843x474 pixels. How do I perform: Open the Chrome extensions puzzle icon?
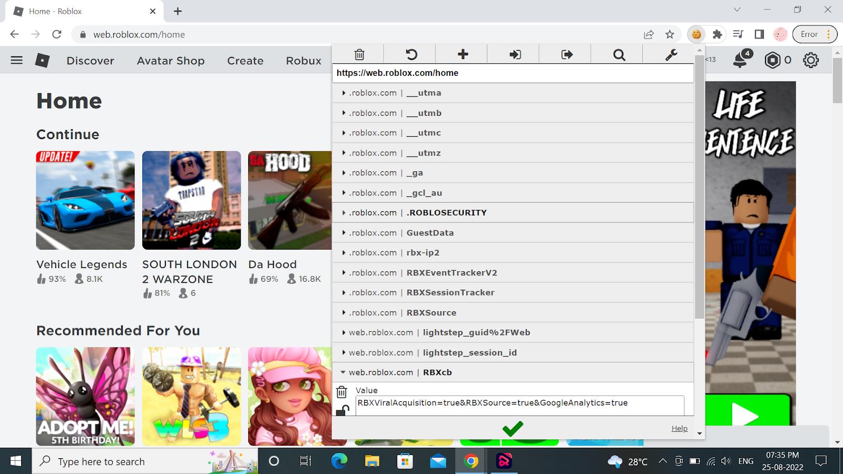[x=717, y=34]
